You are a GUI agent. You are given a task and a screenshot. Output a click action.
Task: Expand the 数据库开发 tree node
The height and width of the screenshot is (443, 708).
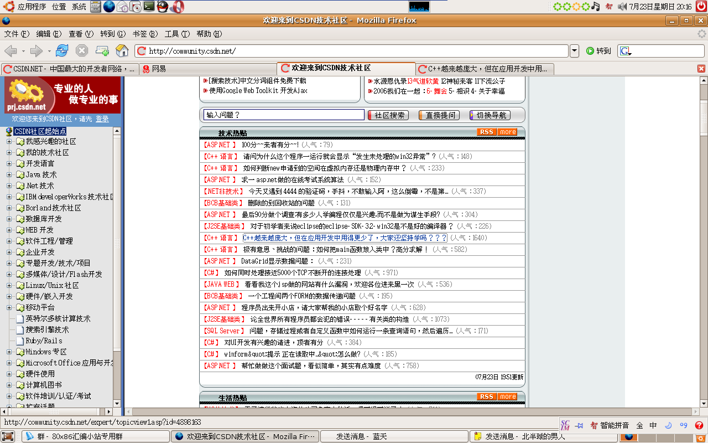pos(9,219)
